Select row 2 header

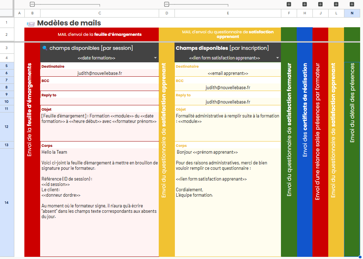(6, 34)
